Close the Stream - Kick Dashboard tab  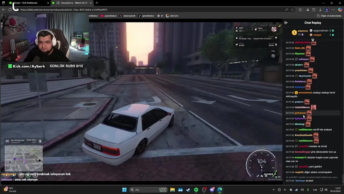coord(48,3)
